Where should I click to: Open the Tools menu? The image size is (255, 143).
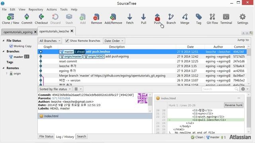tap(64, 10)
